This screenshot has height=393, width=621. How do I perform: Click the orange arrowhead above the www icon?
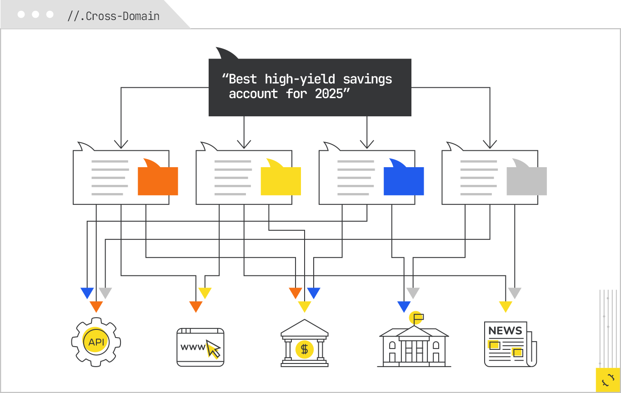[196, 306]
